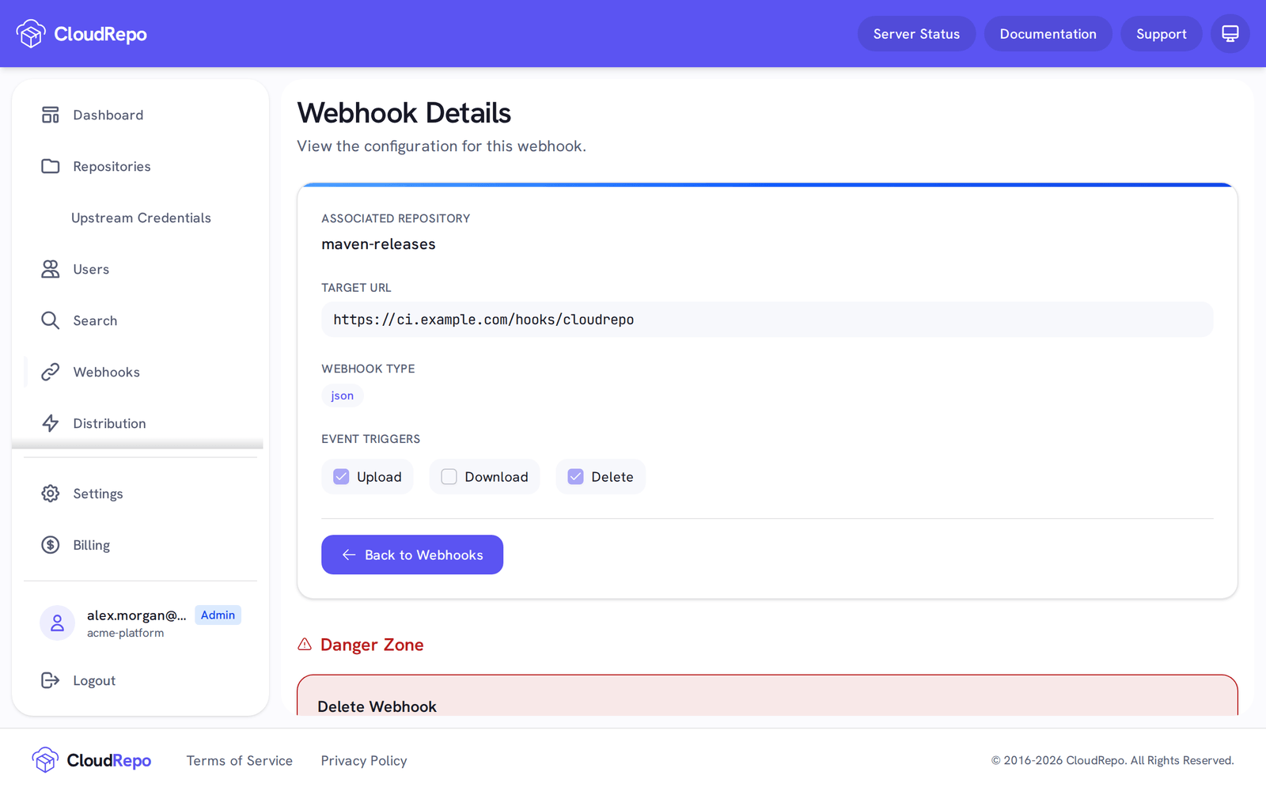
Task: Click the CloudRepo logo in header
Action: [x=81, y=34]
